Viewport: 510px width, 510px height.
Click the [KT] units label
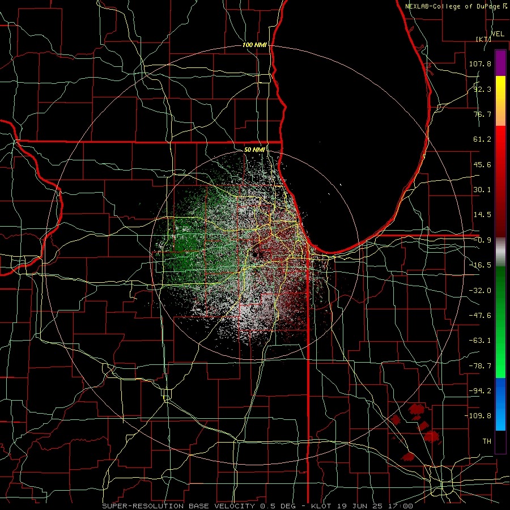click(x=484, y=39)
